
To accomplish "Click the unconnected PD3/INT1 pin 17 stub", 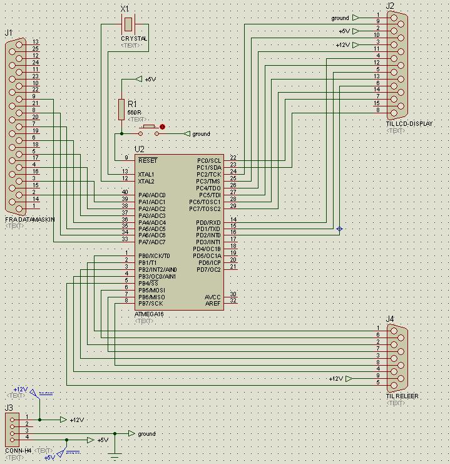I will coord(231,242).
